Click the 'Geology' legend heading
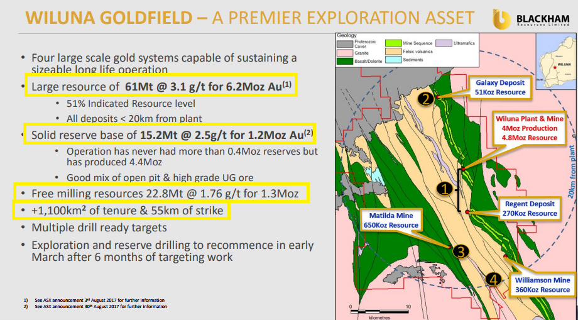578x320 pixels. click(x=347, y=36)
